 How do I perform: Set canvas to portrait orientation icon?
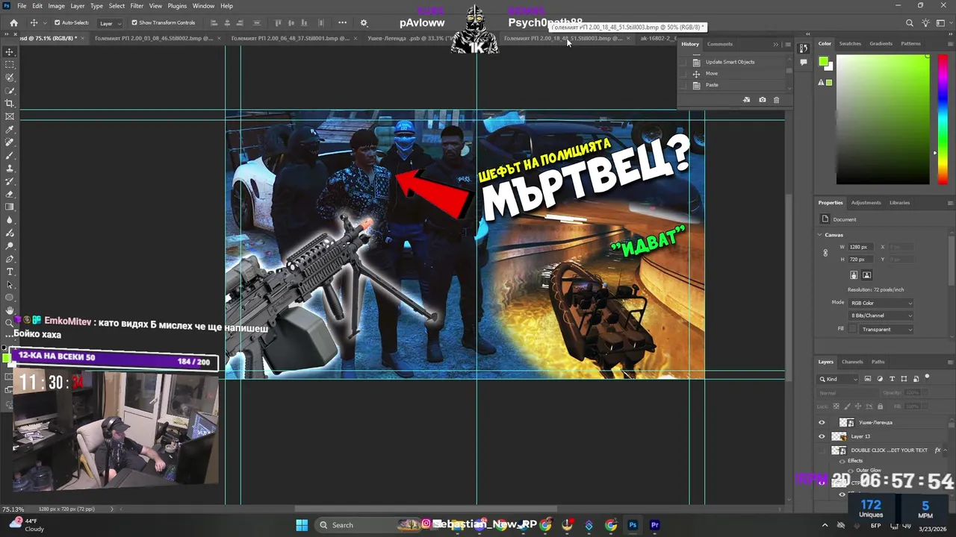coord(854,275)
